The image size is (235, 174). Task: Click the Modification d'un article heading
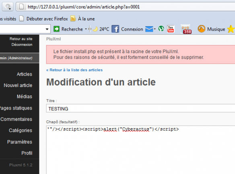tap(101, 82)
